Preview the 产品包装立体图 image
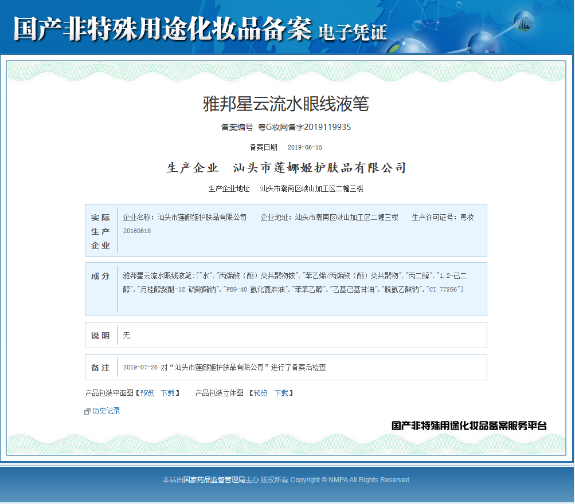575x504 pixels. click(x=261, y=393)
